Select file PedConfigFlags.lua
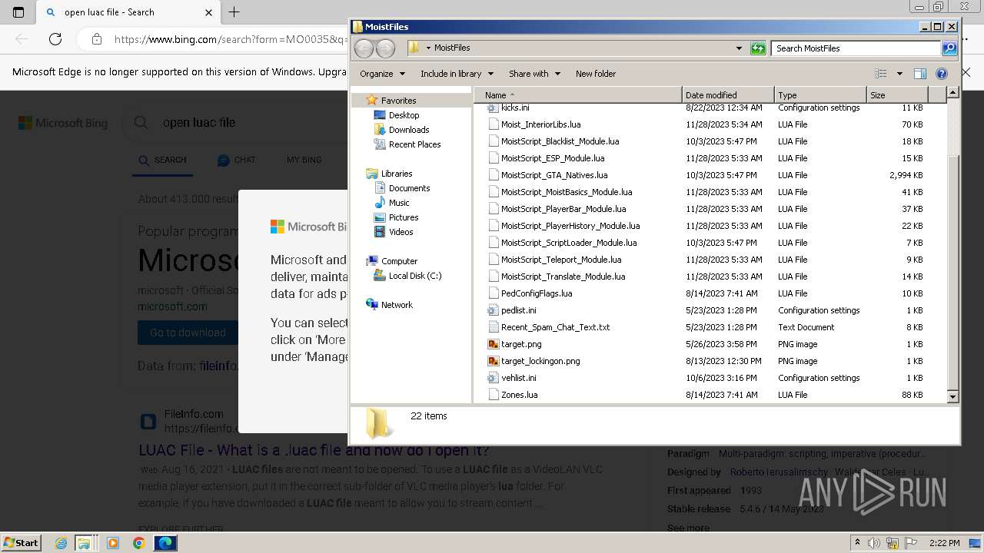 [537, 293]
